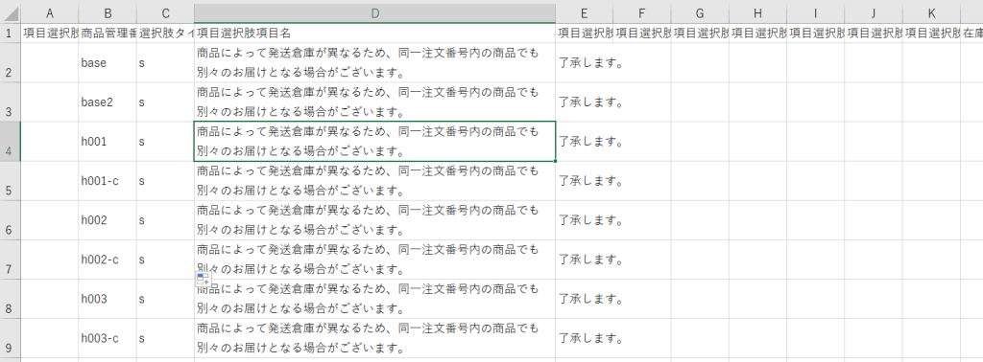This screenshot has height=362, width=983.
Task: Click the '商品によって発送倉庫…' cell in the h001-c row
Action: click(x=374, y=181)
